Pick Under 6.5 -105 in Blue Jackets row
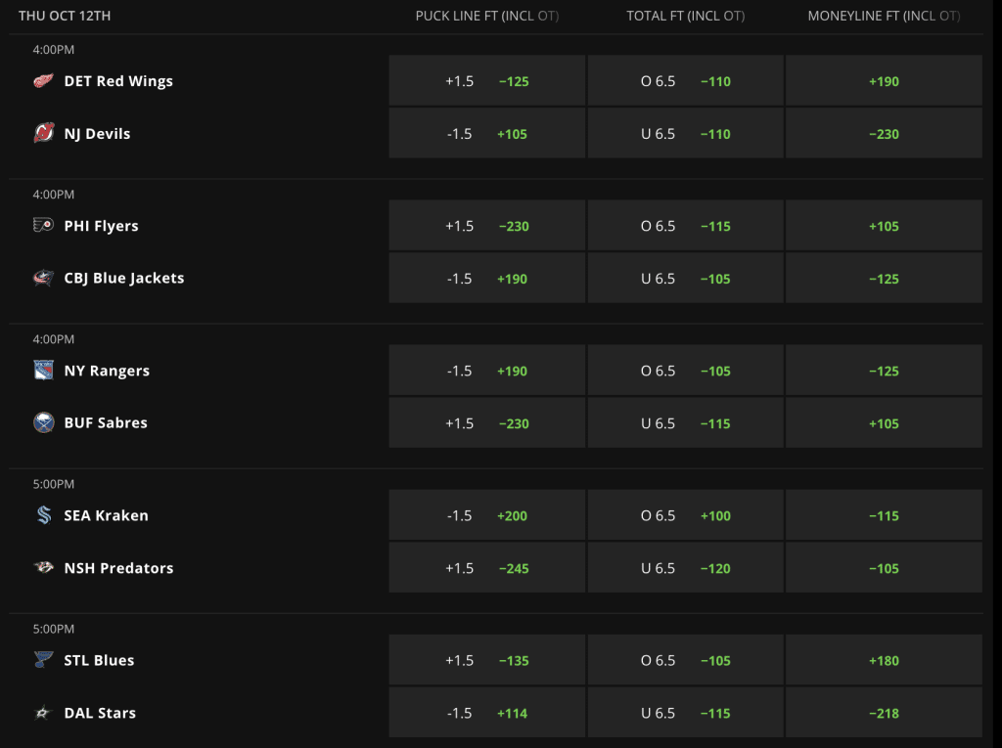 [x=686, y=278]
